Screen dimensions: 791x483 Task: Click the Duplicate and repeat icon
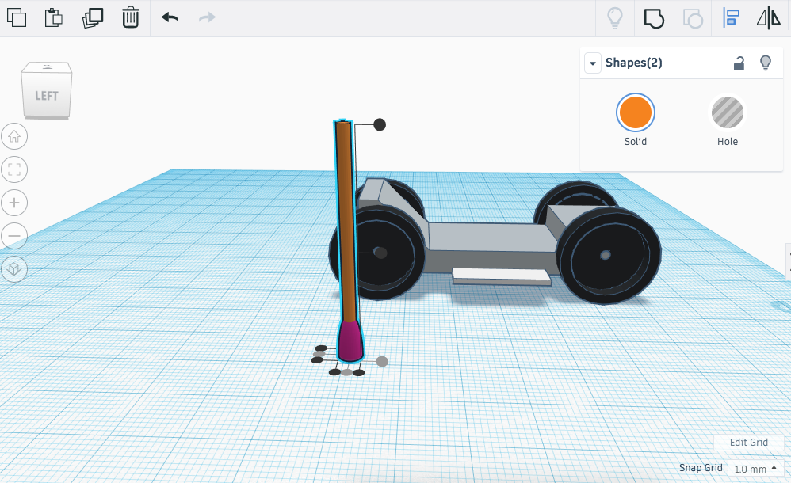(93, 17)
